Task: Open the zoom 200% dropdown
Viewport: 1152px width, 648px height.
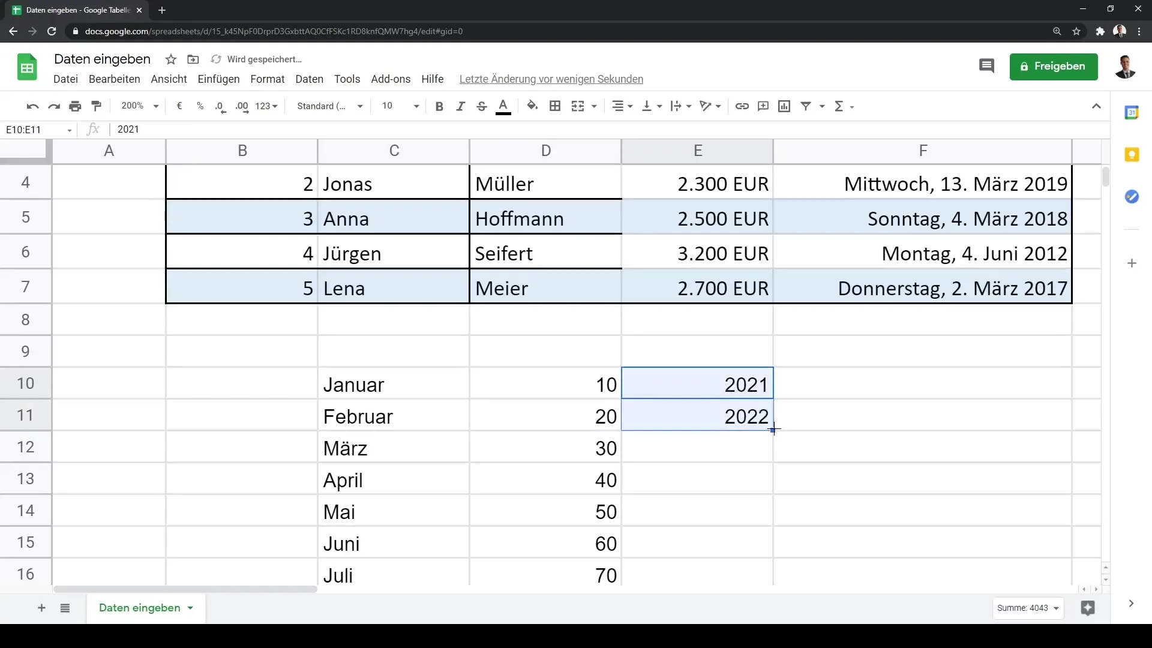Action: coord(139,106)
